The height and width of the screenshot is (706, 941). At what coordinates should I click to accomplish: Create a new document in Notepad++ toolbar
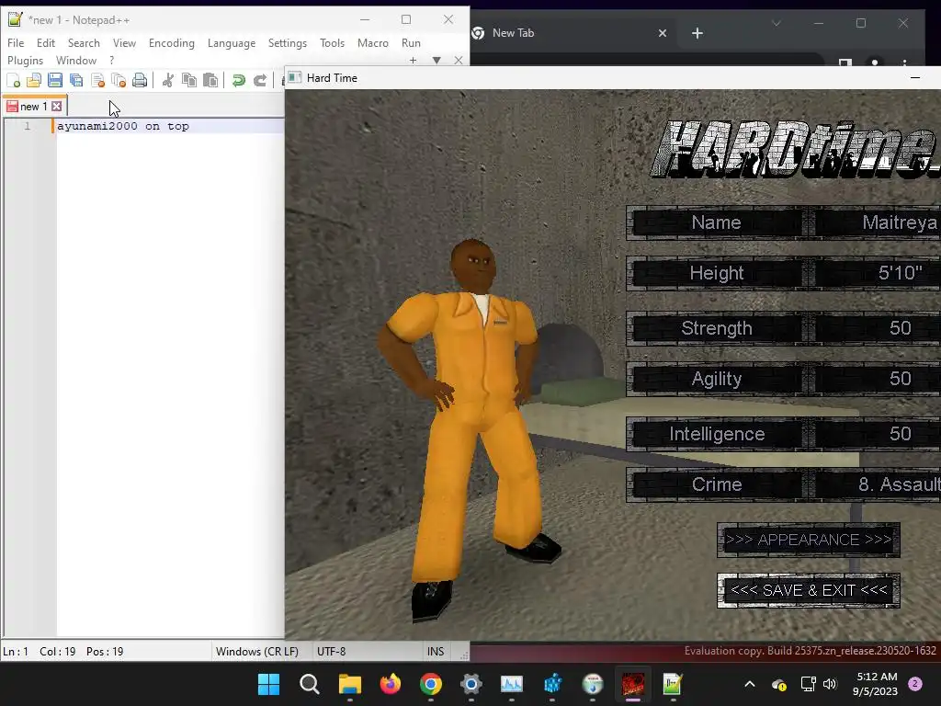tap(13, 81)
